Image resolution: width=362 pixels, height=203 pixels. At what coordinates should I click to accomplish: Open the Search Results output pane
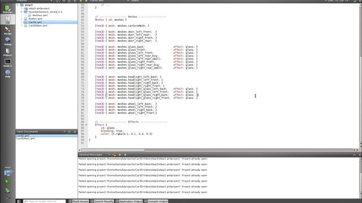(102, 201)
